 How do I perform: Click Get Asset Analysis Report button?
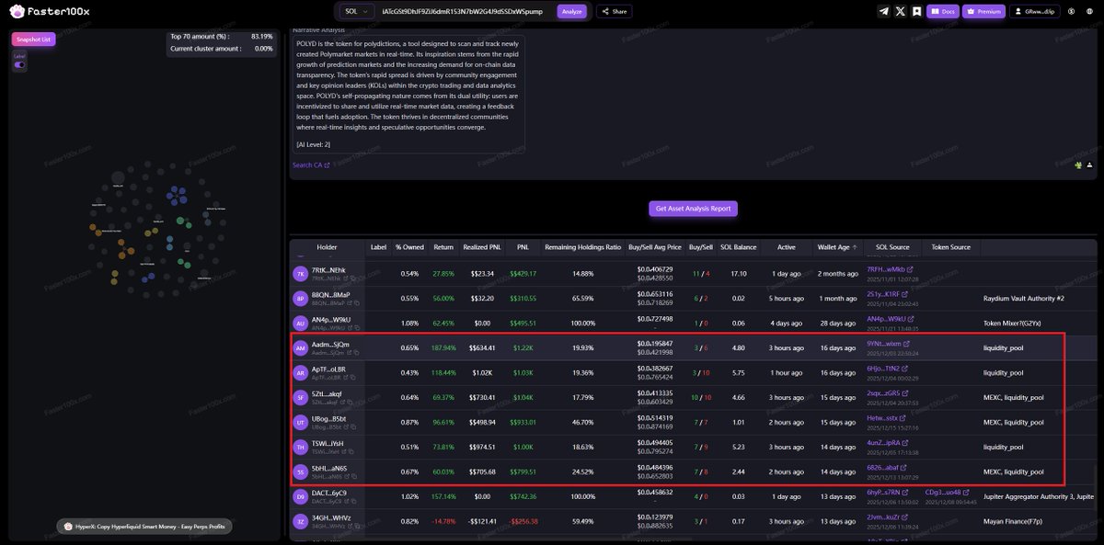[x=693, y=209]
